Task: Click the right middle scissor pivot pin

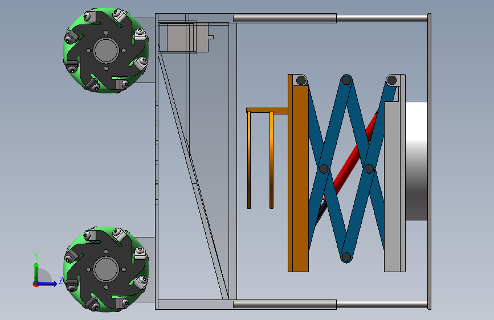Action: [x=369, y=169]
